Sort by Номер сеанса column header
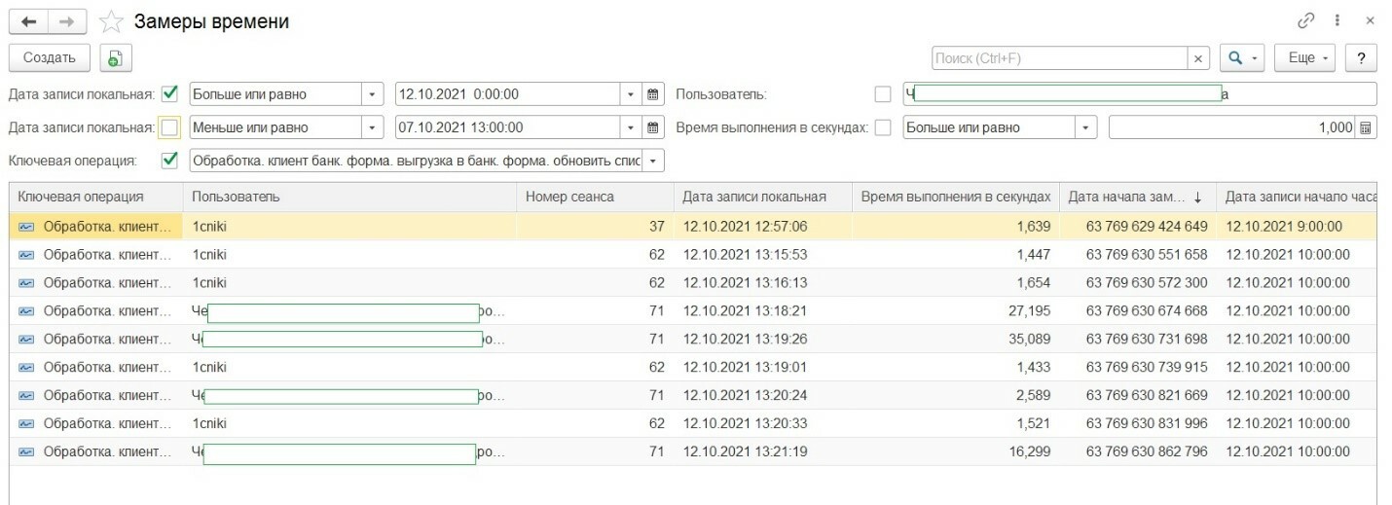1392x505 pixels. tap(569, 197)
